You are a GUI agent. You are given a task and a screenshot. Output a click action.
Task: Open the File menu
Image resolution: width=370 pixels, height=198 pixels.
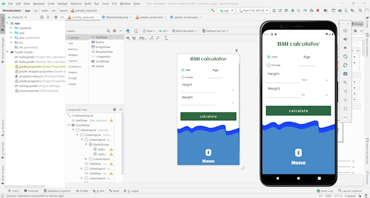[x=10, y=4]
